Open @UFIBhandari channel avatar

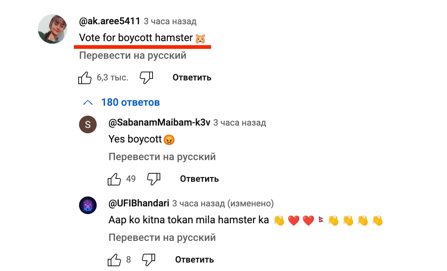tap(88, 205)
